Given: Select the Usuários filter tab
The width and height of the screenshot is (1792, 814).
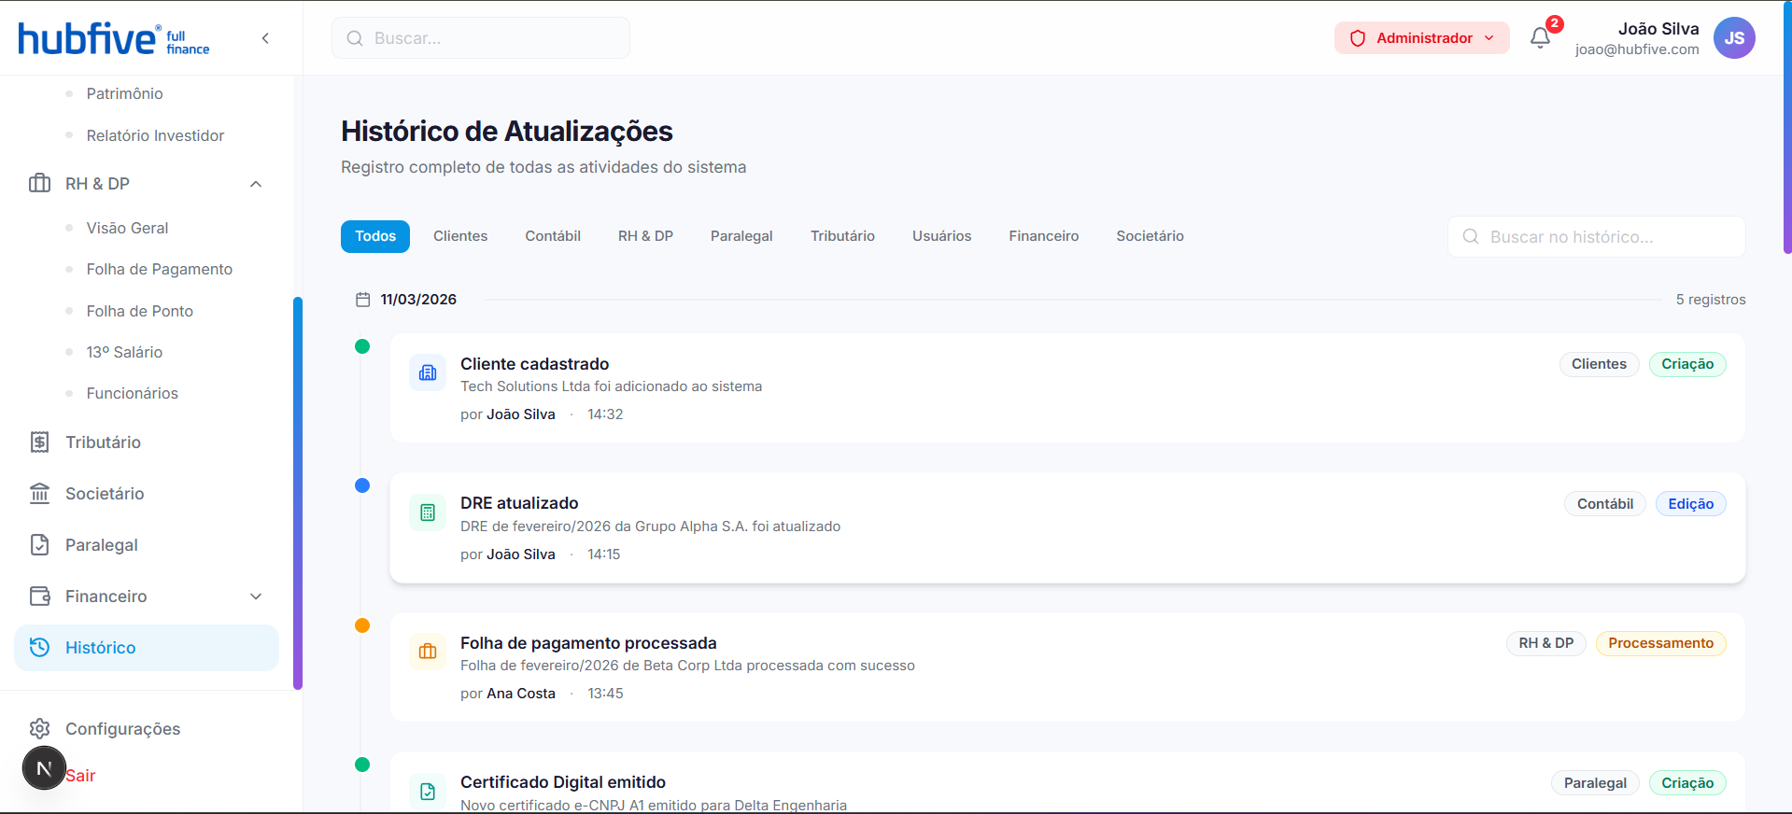Looking at the screenshot, I should tap(941, 236).
